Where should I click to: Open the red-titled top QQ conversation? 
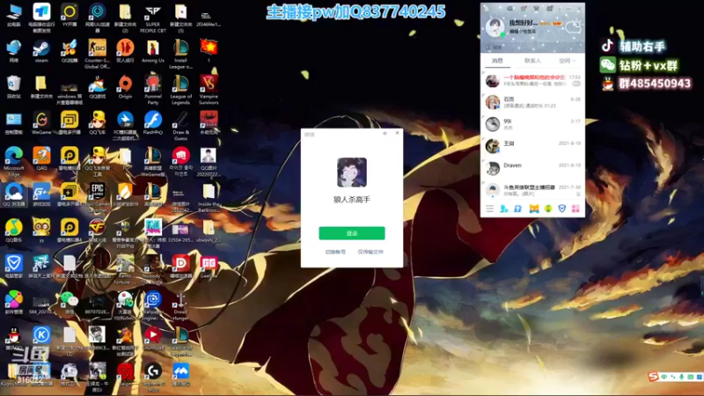click(x=532, y=80)
